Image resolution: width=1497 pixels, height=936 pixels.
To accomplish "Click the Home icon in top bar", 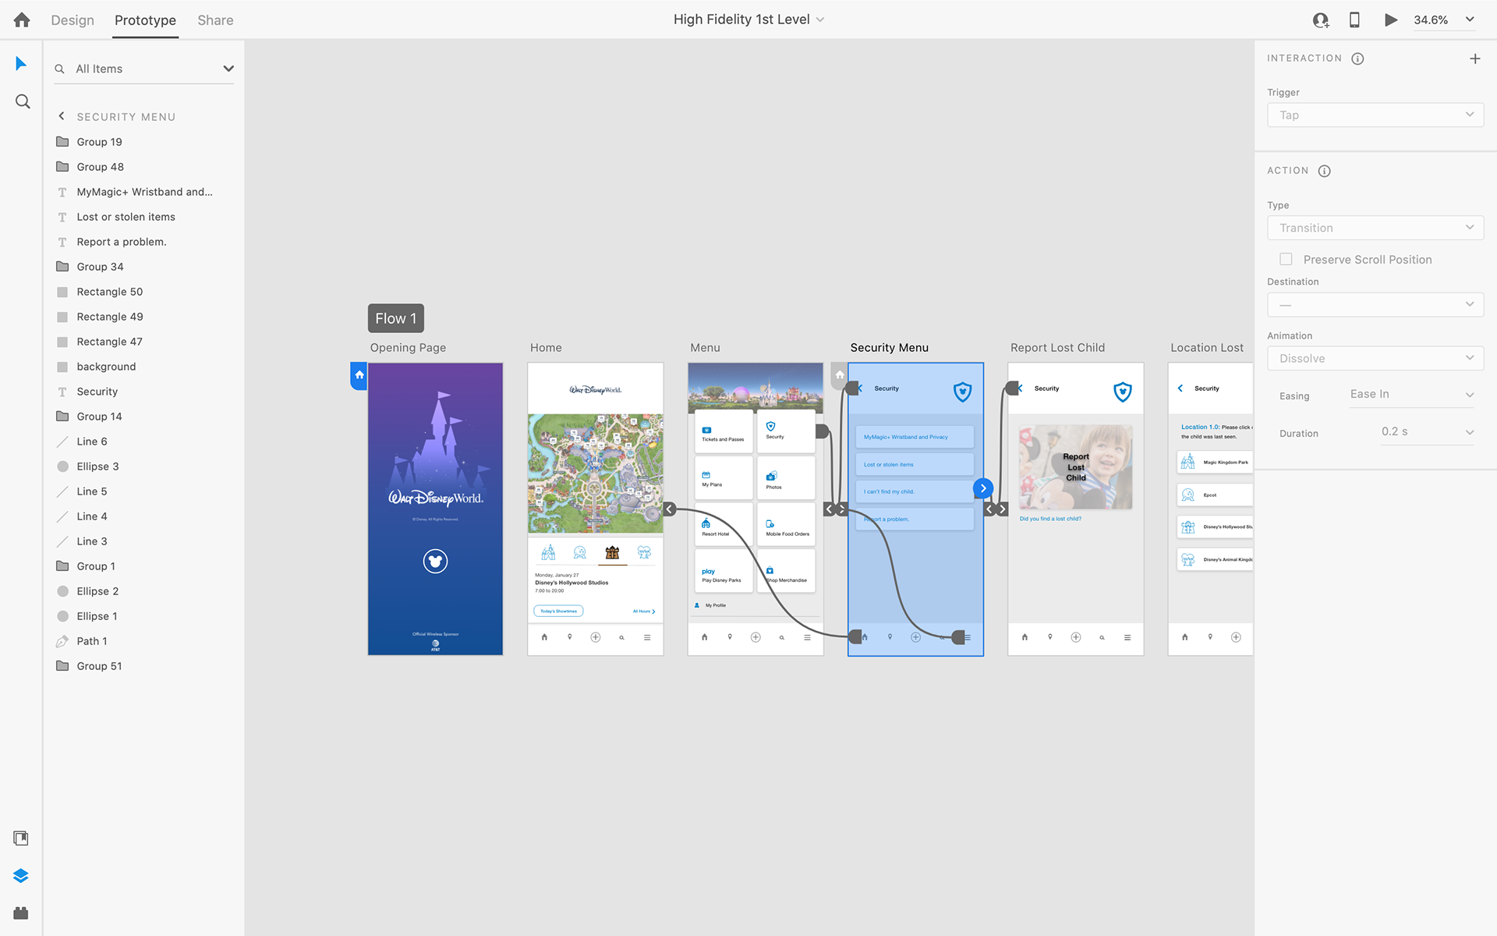I will click(x=22, y=19).
